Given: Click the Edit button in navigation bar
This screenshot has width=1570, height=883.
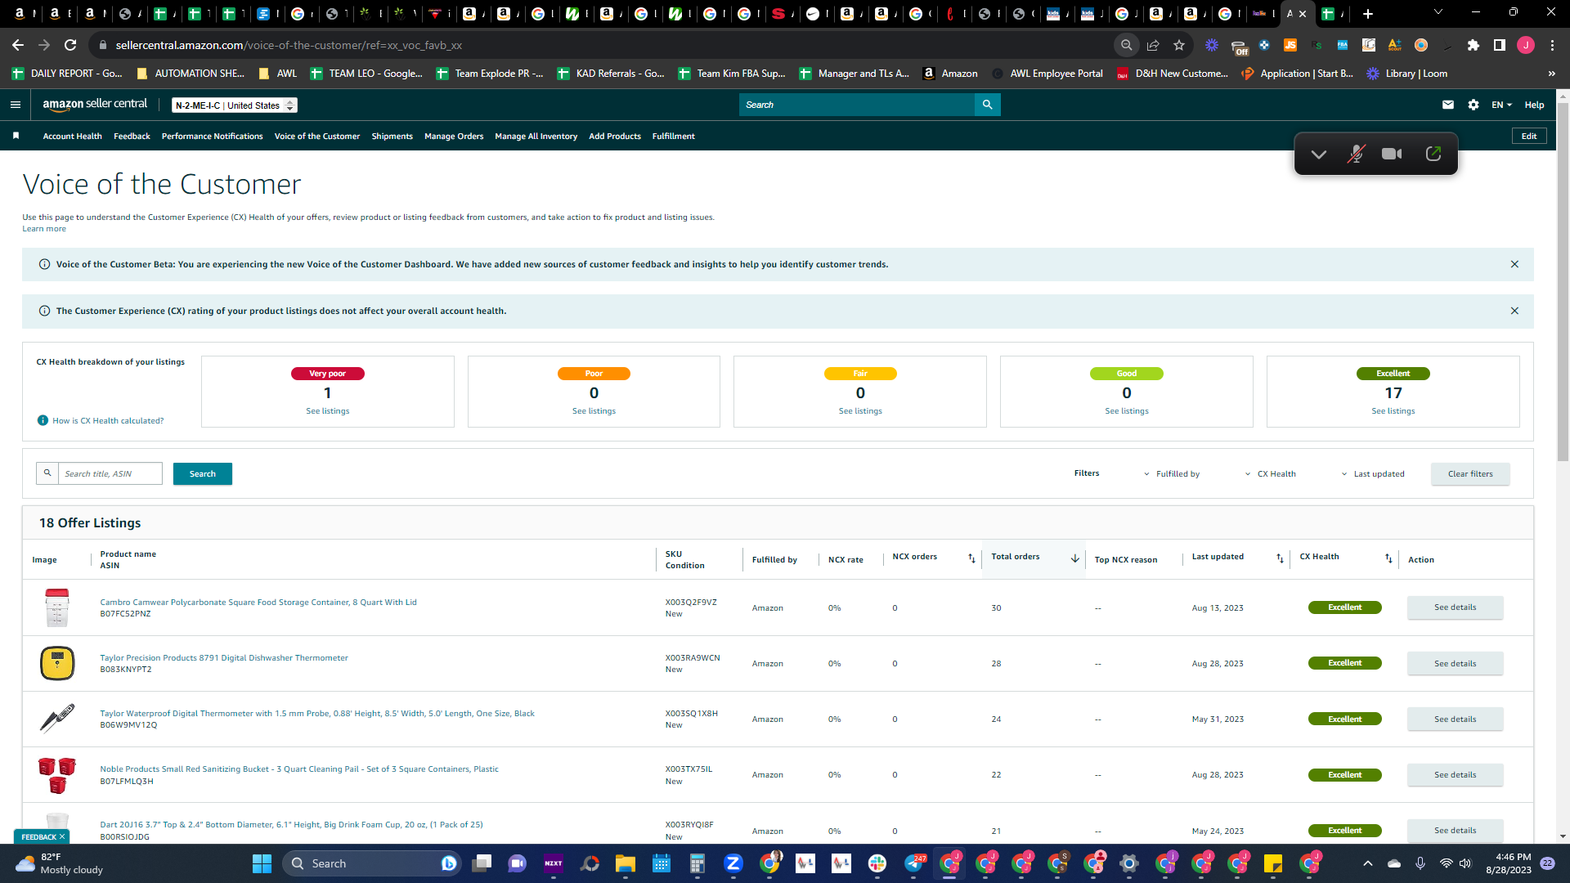Looking at the screenshot, I should pos(1529,137).
